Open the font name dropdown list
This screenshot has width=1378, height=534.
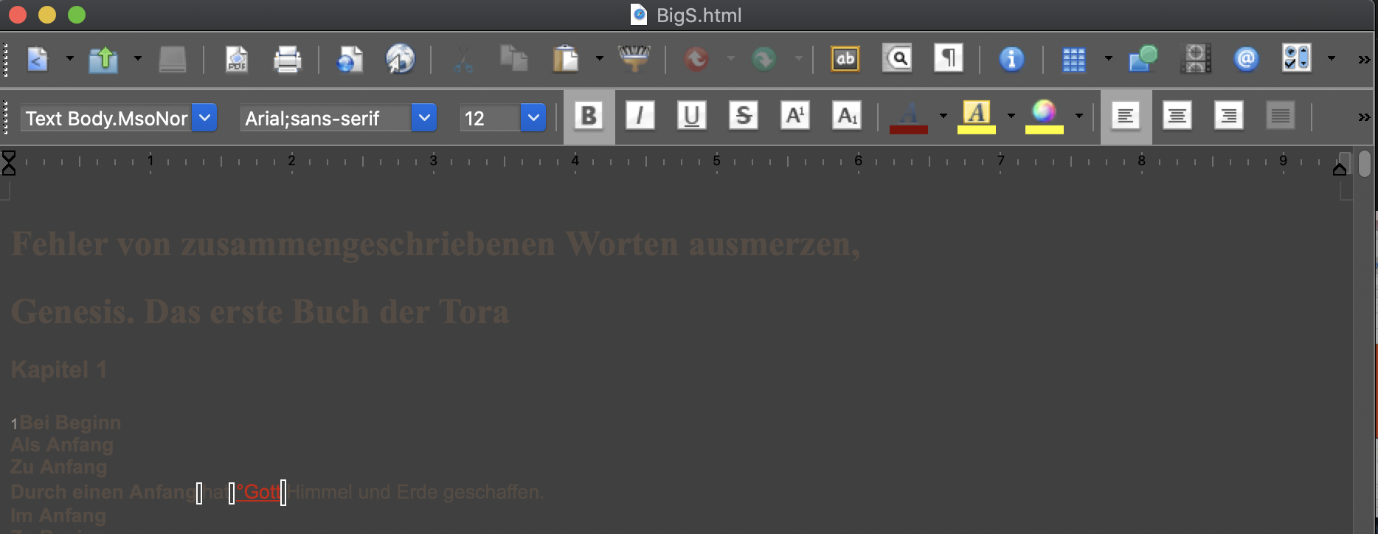point(423,118)
